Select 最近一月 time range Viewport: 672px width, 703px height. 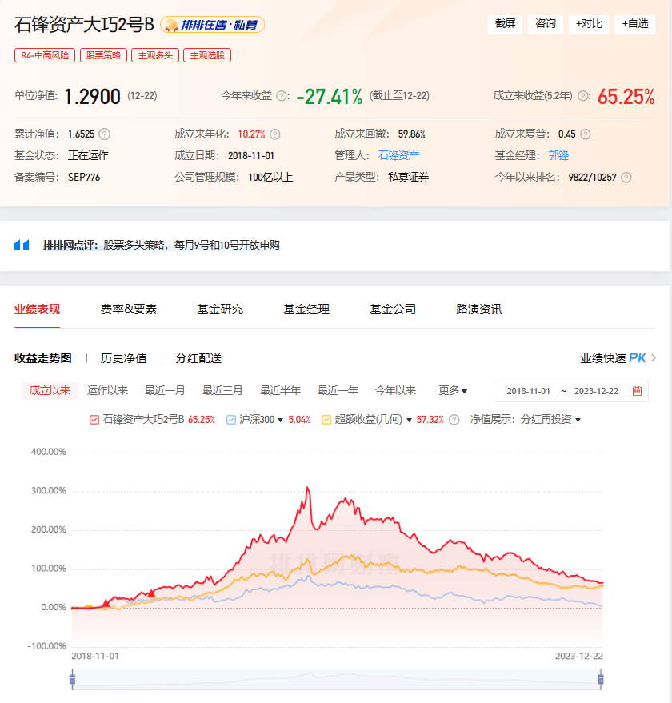click(165, 390)
